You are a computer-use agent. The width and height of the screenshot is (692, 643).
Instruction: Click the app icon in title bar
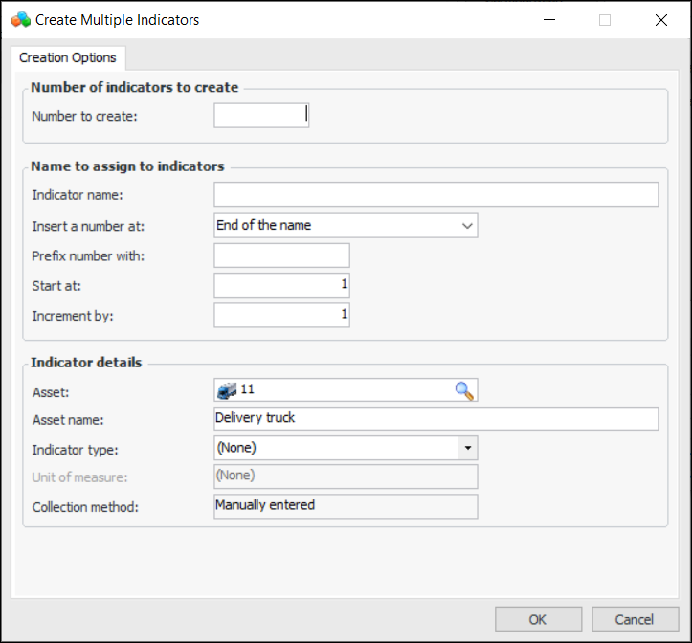point(21,19)
